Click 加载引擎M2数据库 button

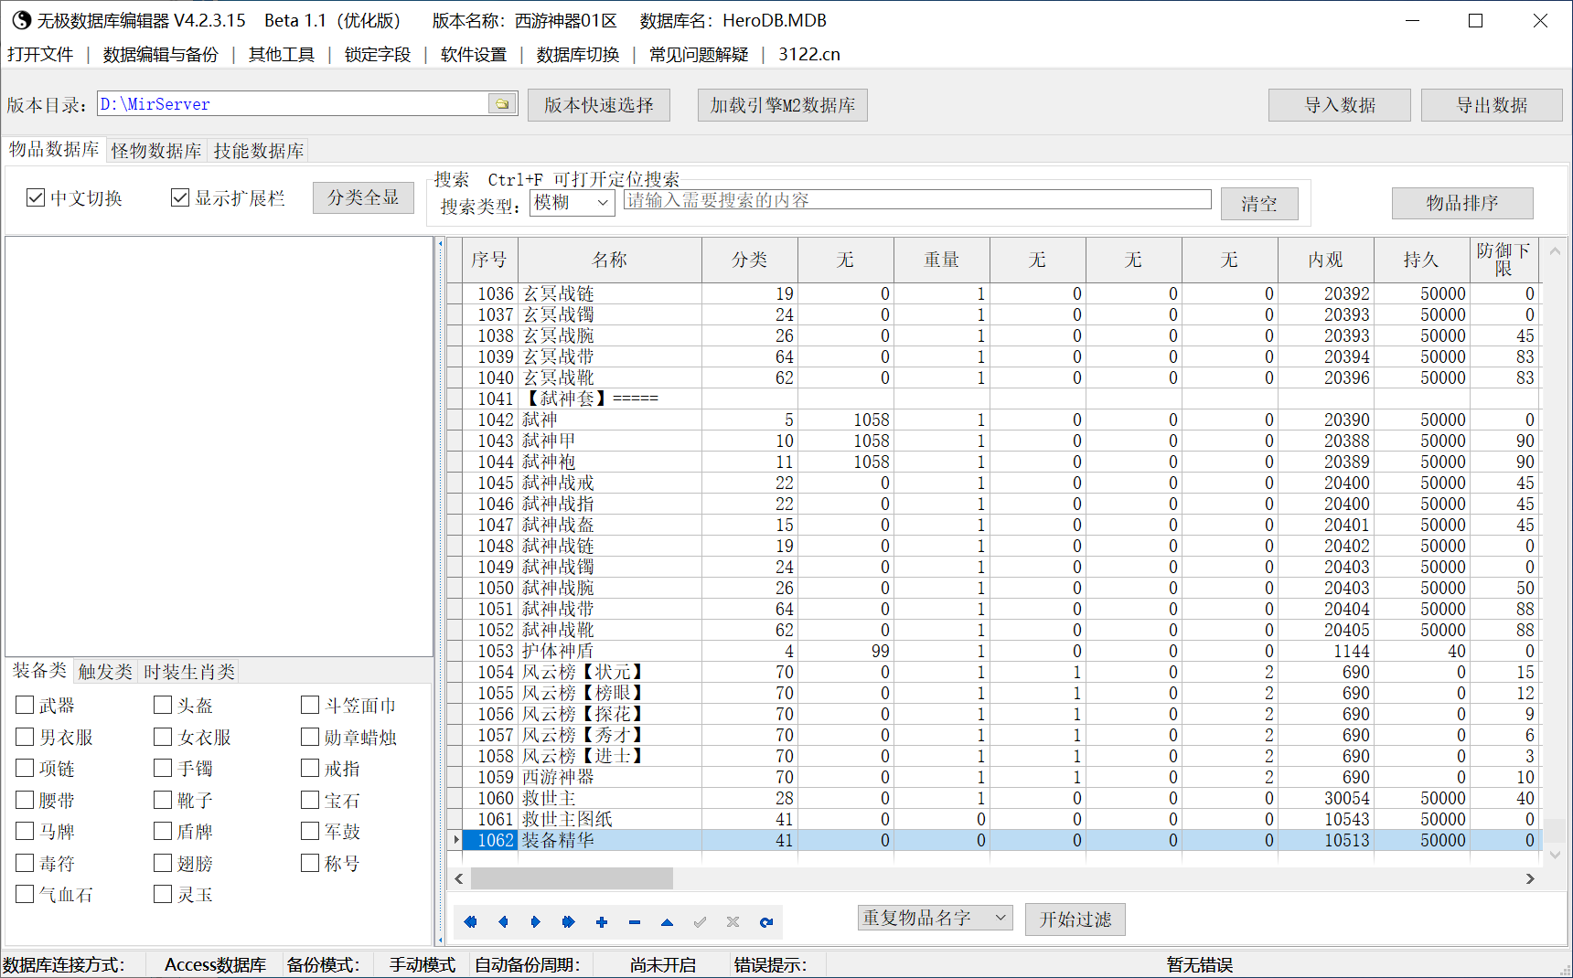pyautogui.click(x=783, y=105)
